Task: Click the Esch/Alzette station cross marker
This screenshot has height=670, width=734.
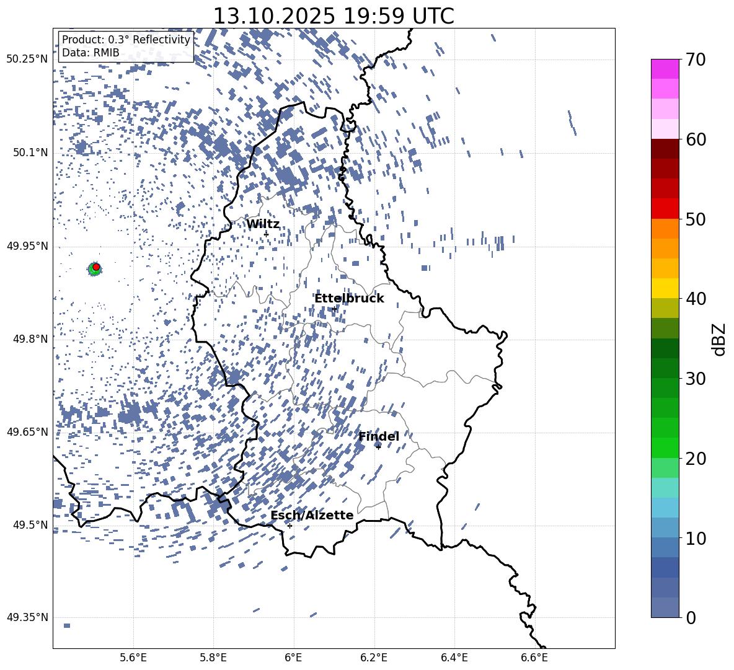Action: (290, 526)
